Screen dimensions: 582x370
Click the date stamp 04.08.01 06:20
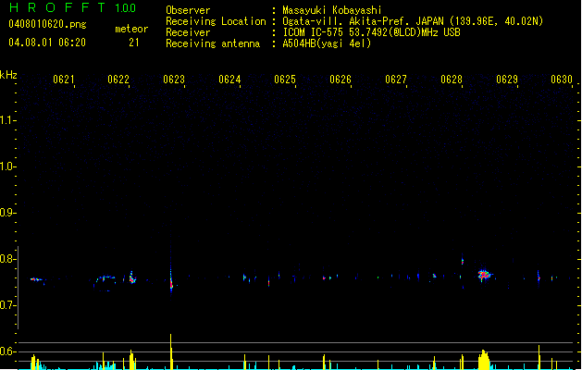coord(47,43)
